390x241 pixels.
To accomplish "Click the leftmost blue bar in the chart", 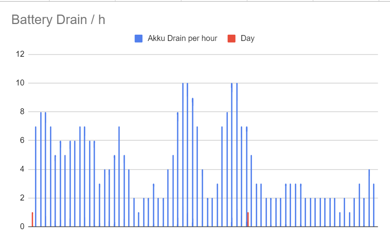I will [x=36, y=177].
